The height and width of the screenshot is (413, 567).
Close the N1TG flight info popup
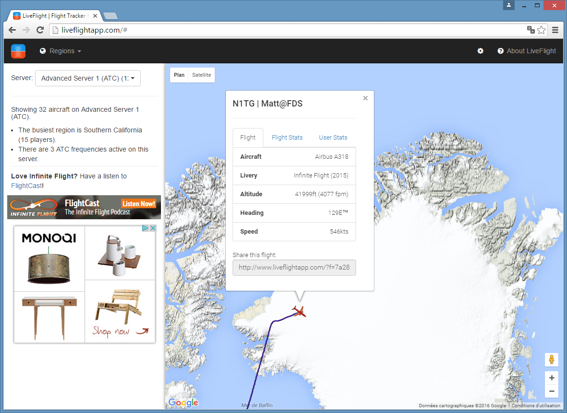point(365,98)
